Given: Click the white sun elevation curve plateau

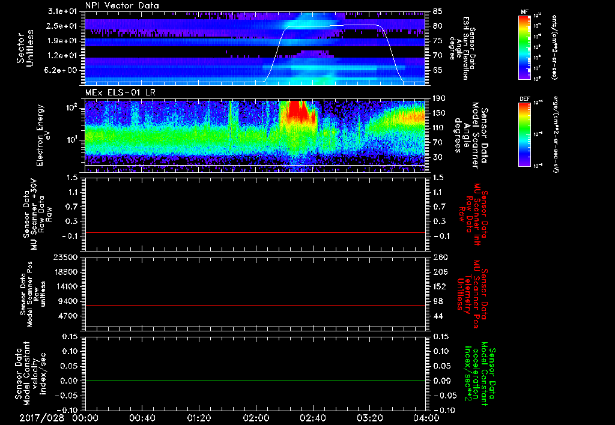Looking at the screenshot, I should point(334,25).
